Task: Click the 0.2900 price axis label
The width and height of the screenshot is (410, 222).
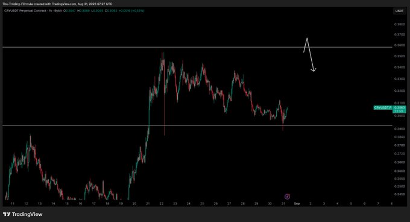Action: [x=399, y=129]
